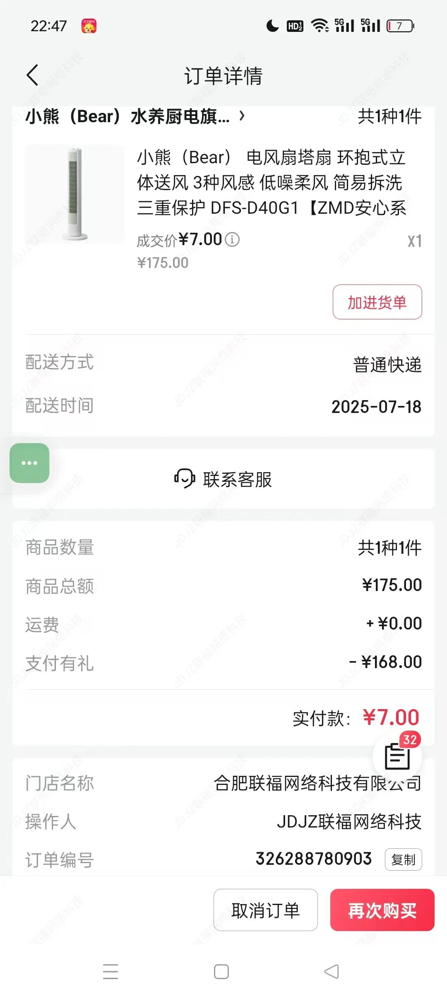Open the tower fan product thumbnail
The image size is (447, 999).
(74, 194)
